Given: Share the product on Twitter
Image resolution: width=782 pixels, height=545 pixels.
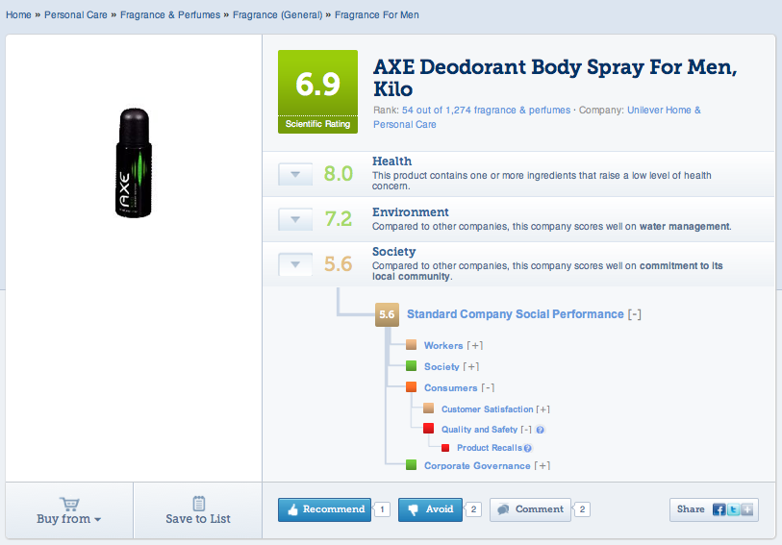Looking at the screenshot, I should point(732,509).
